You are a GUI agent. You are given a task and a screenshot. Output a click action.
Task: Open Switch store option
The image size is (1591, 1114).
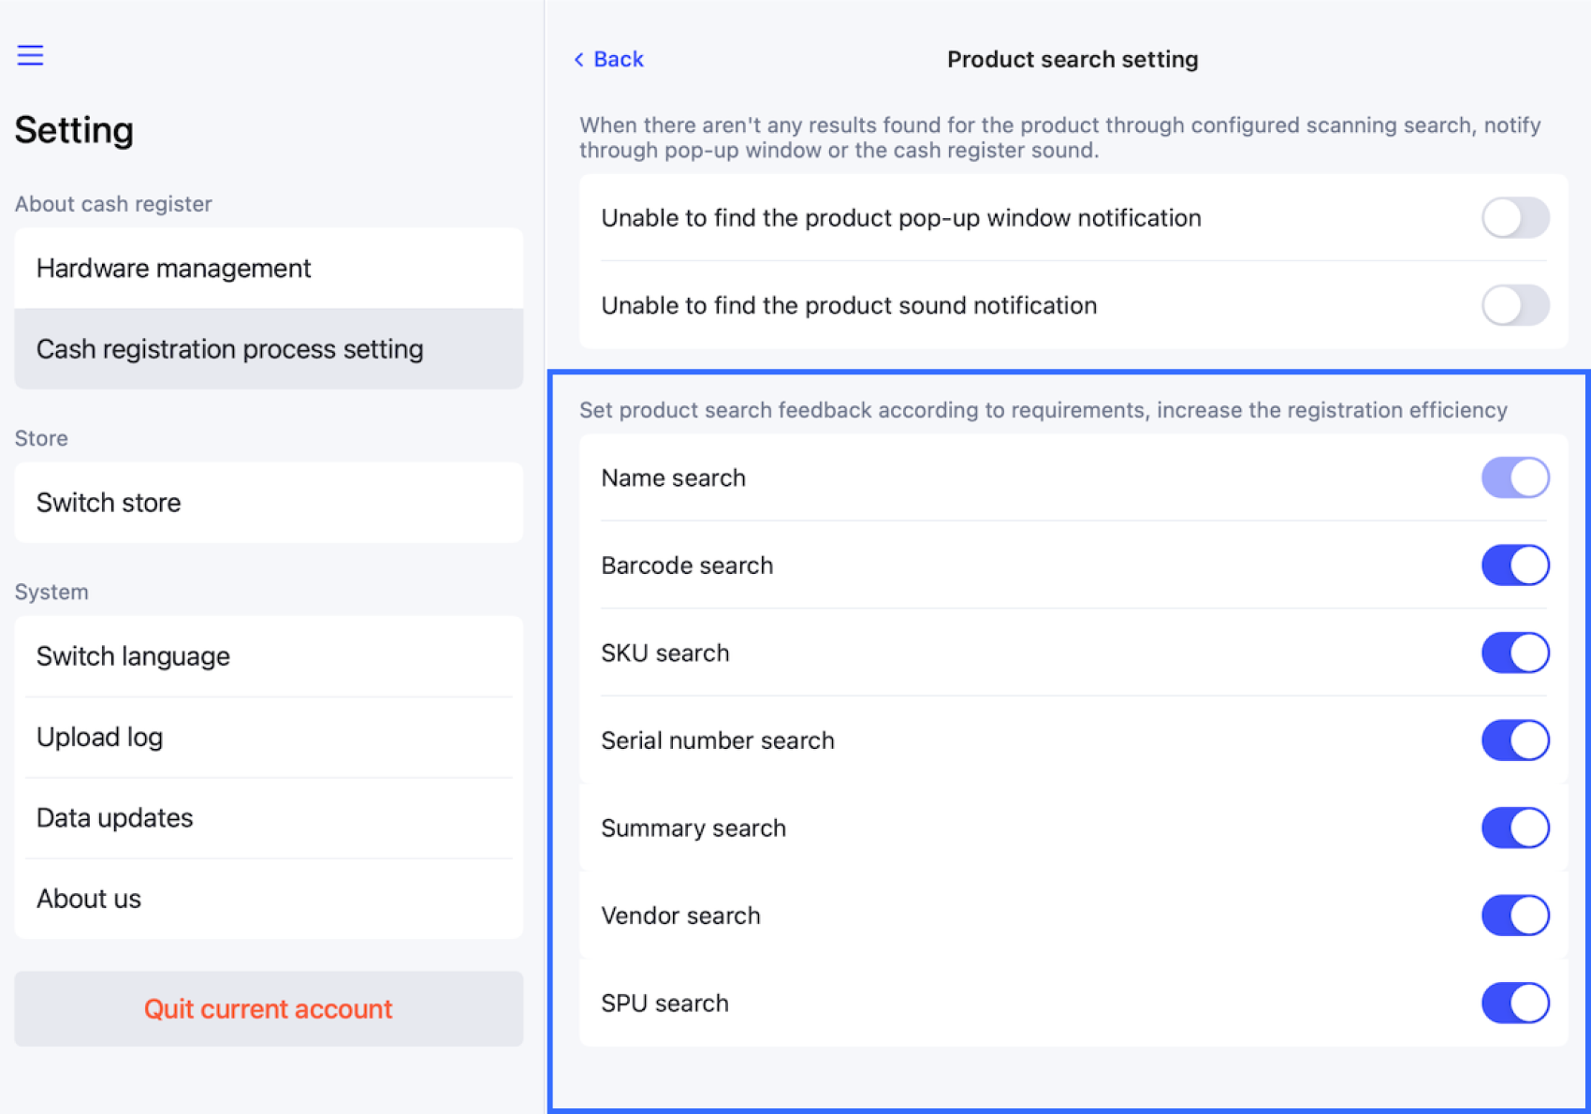coord(268,503)
